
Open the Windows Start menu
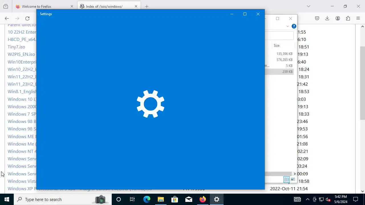[x=7, y=199]
